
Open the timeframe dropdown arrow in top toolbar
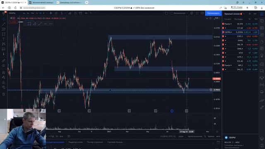pos(47,13)
